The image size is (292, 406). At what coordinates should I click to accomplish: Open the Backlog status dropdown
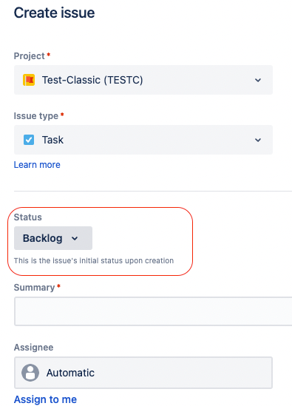53,238
